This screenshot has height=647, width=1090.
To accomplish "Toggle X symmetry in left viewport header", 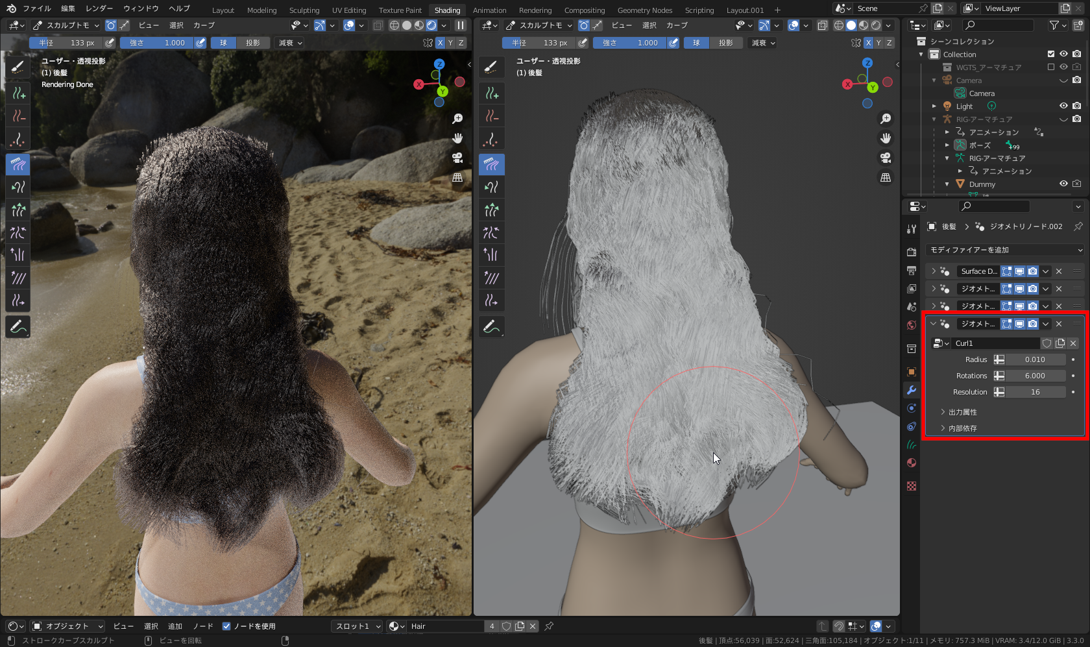I will coord(440,43).
